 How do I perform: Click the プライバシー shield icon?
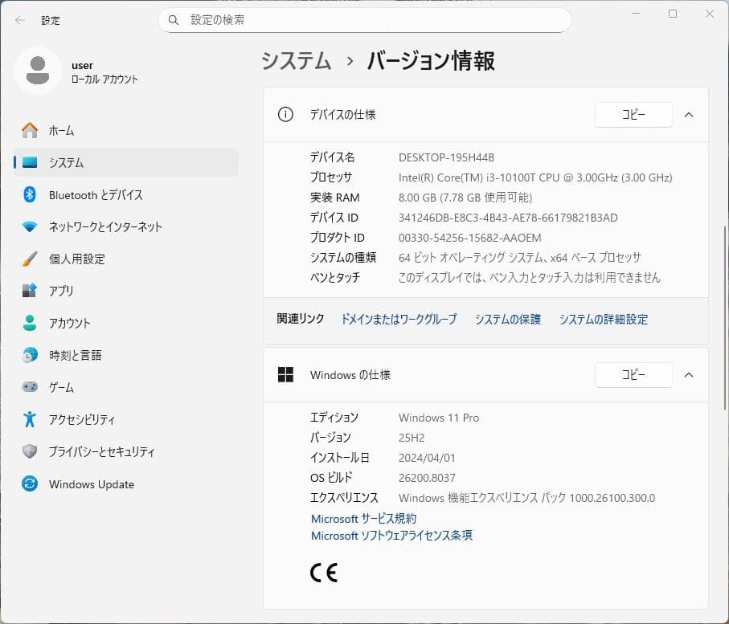pos(30,451)
